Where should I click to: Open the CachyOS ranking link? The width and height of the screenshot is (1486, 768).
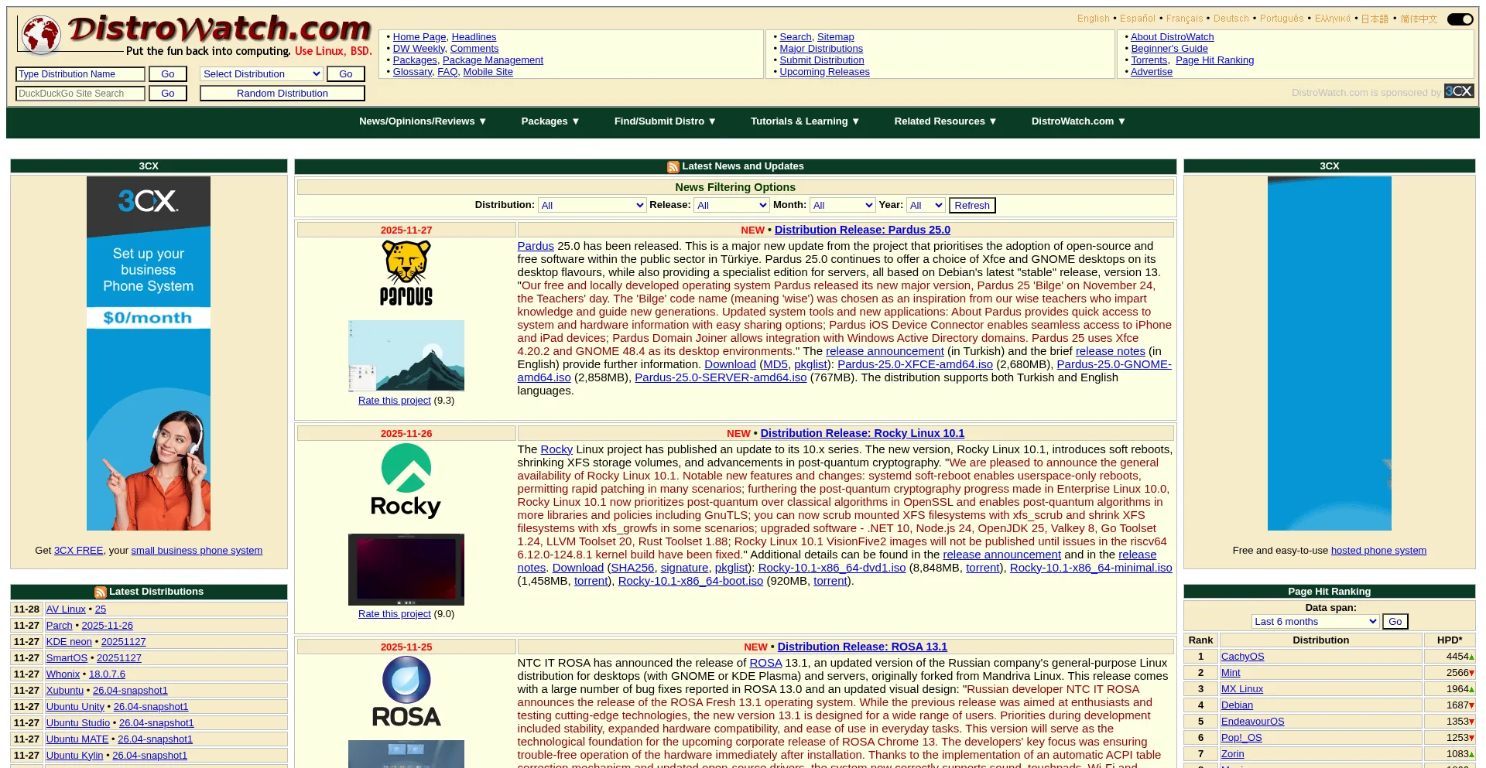point(1242,657)
